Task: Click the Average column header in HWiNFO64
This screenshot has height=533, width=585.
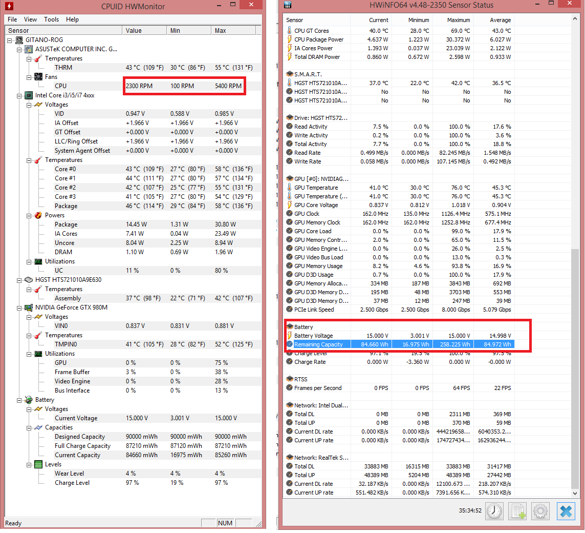Action: [495, 20]
